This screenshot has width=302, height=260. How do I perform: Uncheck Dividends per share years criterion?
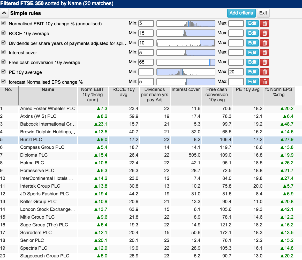click(x=3, y=42)
